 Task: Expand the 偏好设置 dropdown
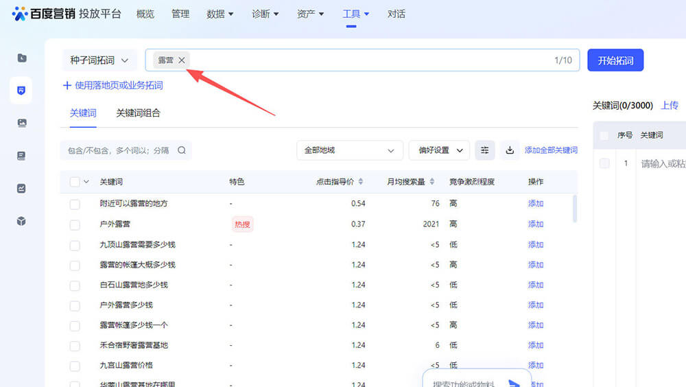439,150
